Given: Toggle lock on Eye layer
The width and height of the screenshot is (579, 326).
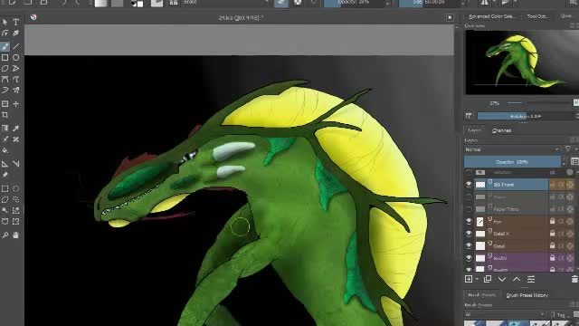Looking at the screenshot, I should click(553, 221).
